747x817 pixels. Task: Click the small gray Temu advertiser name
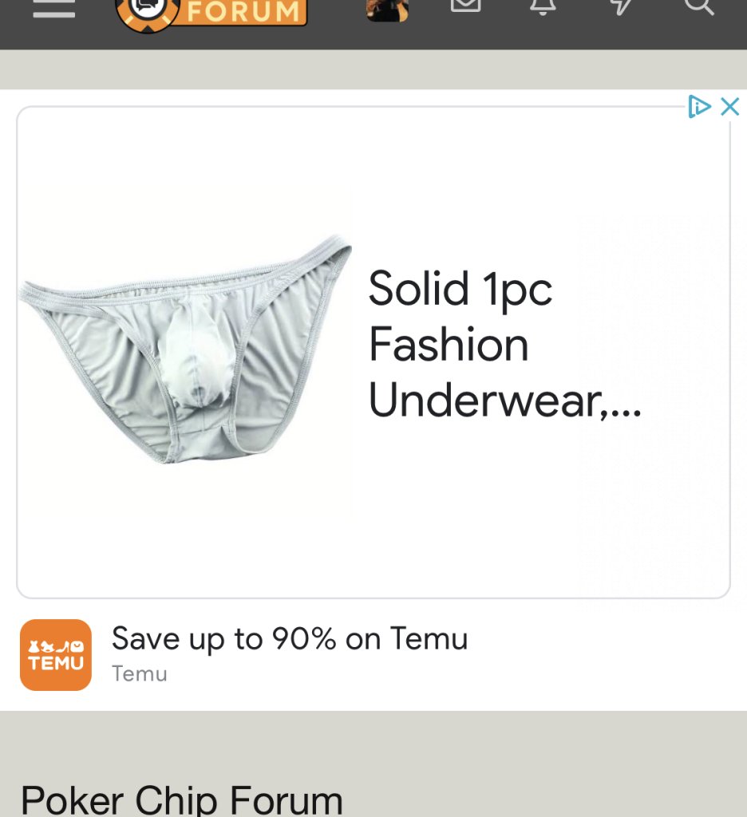(139, 673)
